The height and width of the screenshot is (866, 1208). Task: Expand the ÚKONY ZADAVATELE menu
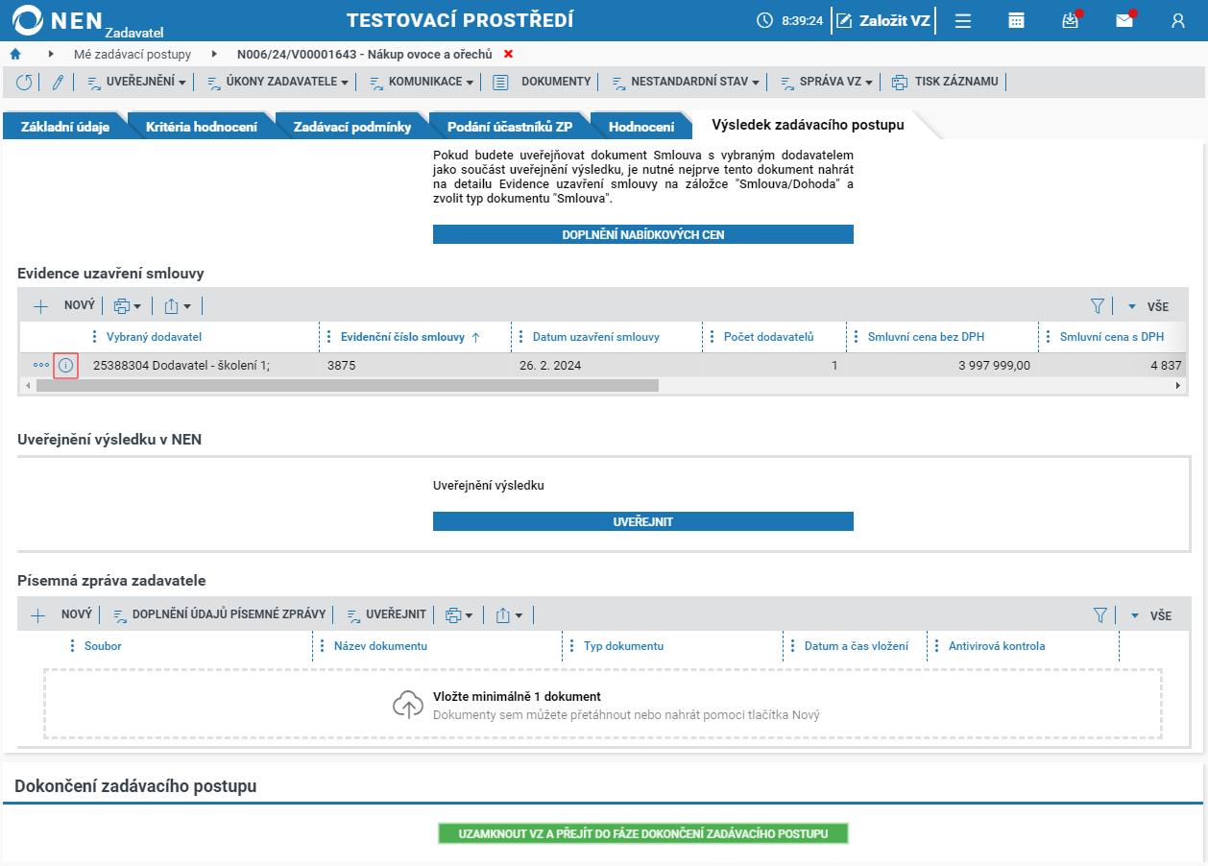(278, 83)
